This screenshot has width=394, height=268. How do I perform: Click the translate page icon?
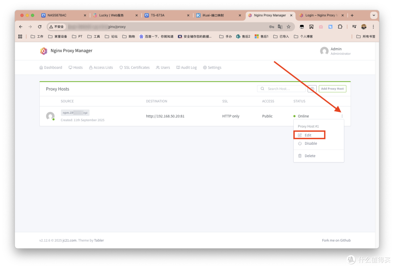tap(280, 27)
